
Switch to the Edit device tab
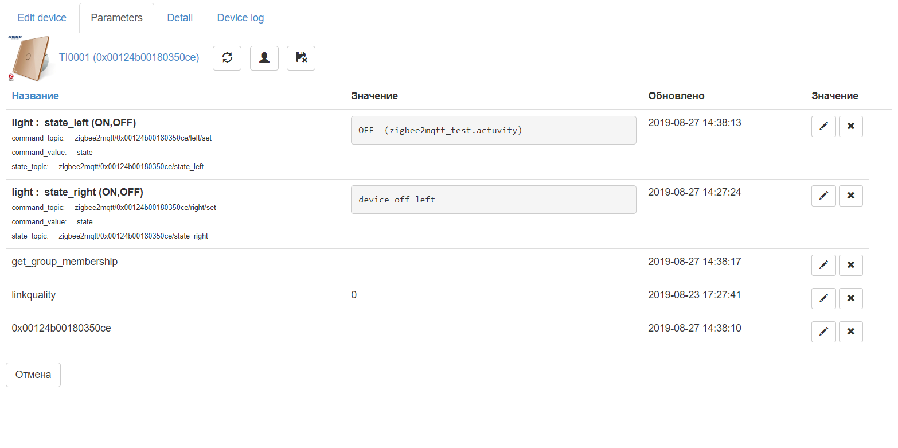42,18
